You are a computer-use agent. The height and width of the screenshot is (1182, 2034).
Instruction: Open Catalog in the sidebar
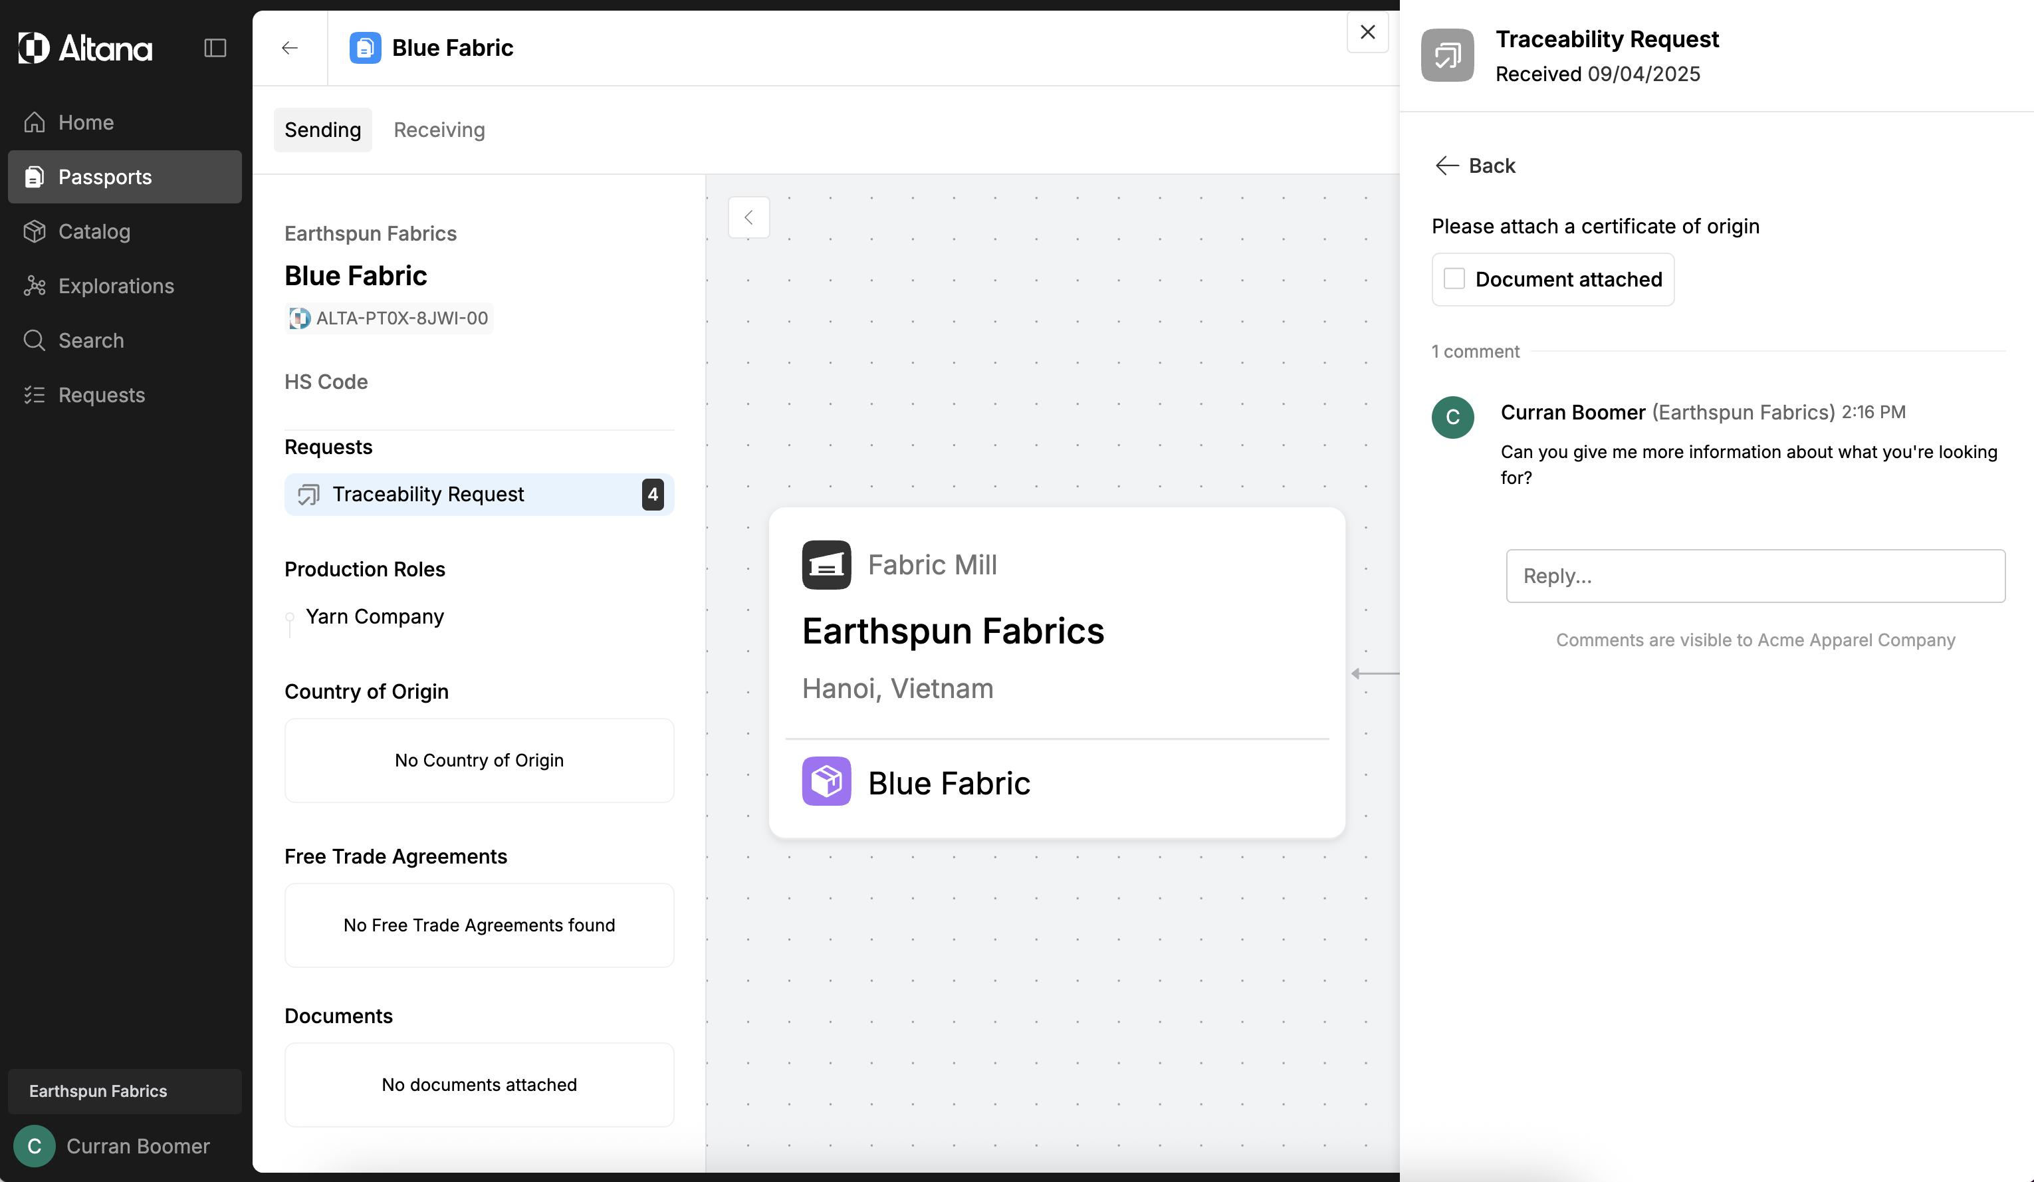pos(94,232)
